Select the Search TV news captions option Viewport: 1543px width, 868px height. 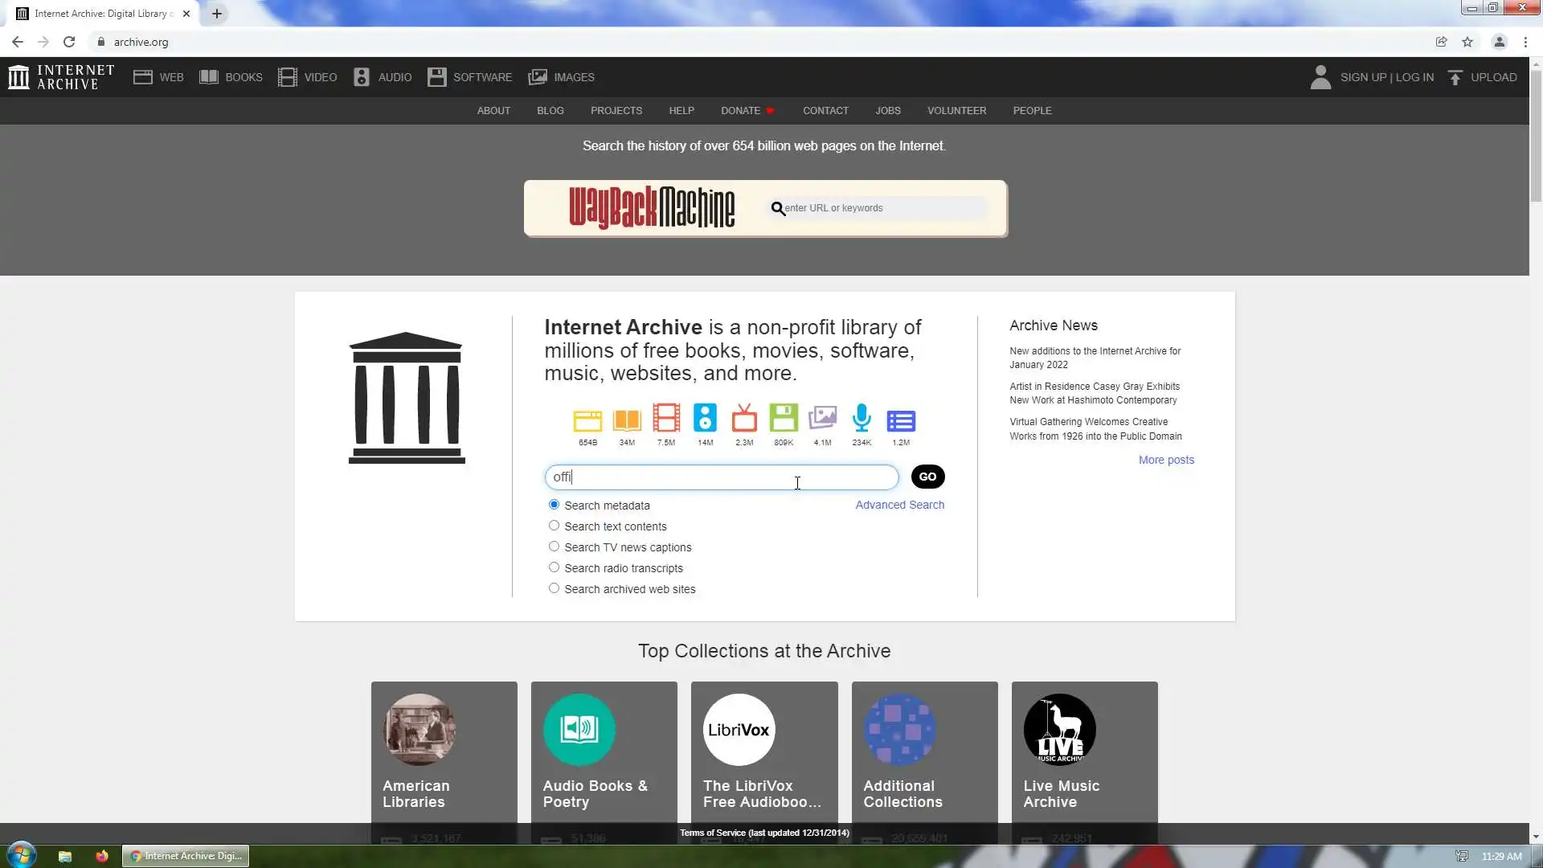[554, 547]
